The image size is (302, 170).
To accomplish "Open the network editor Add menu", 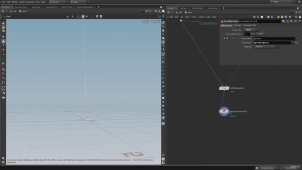I will coord(171,17).
